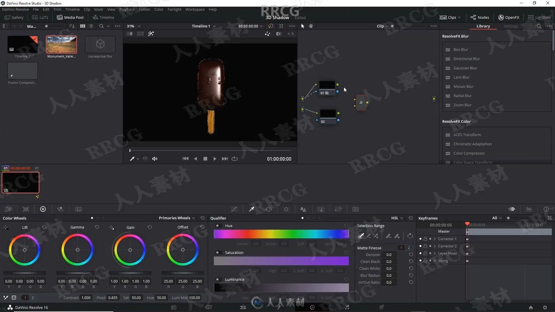This screenshot has width=555, height=312.
Task: Expand the Corrector 1 keyframe track
Action: click(435, 239)
